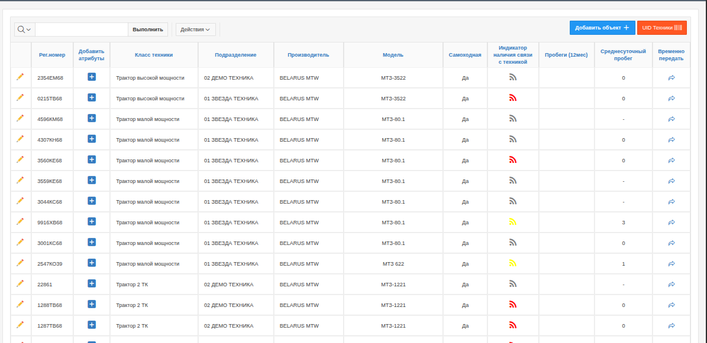Add attributes to 2547КО39 with plus icon
707x343 pixels.
coord(92,263)
